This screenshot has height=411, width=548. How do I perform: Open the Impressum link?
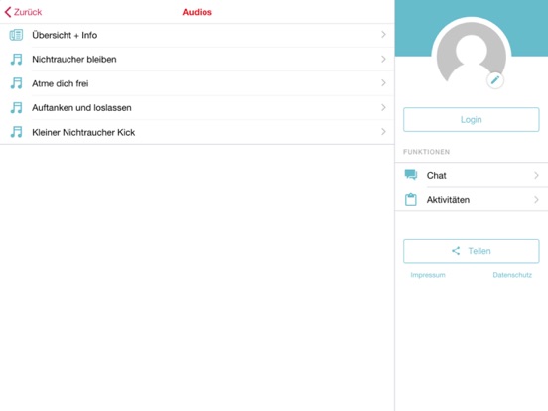coord(428,275)
